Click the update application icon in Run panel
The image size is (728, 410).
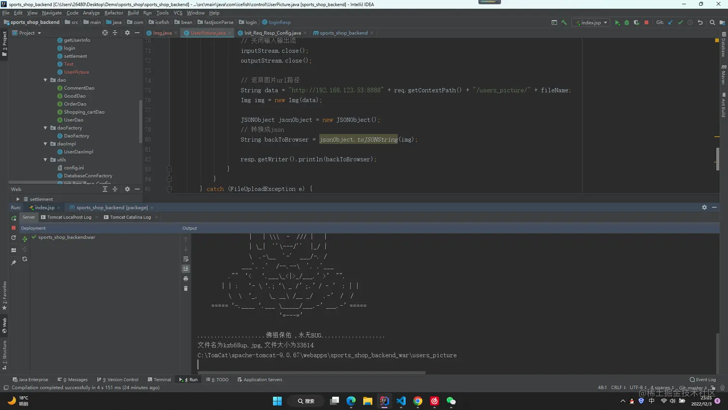click(13, 238)
